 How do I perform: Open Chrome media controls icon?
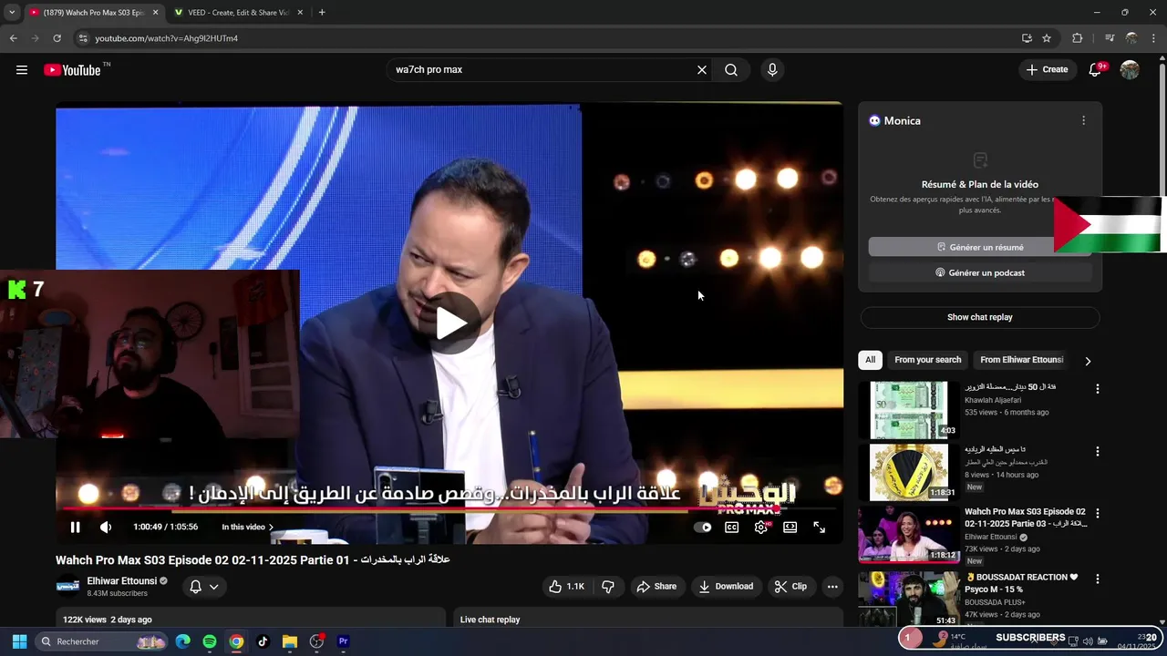(1110, 38)
